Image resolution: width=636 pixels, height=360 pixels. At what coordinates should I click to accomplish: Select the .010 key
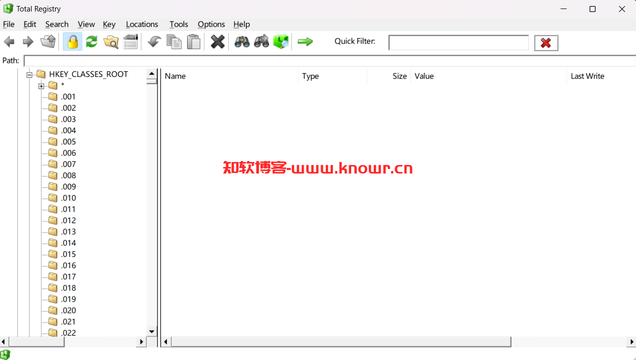68,198
